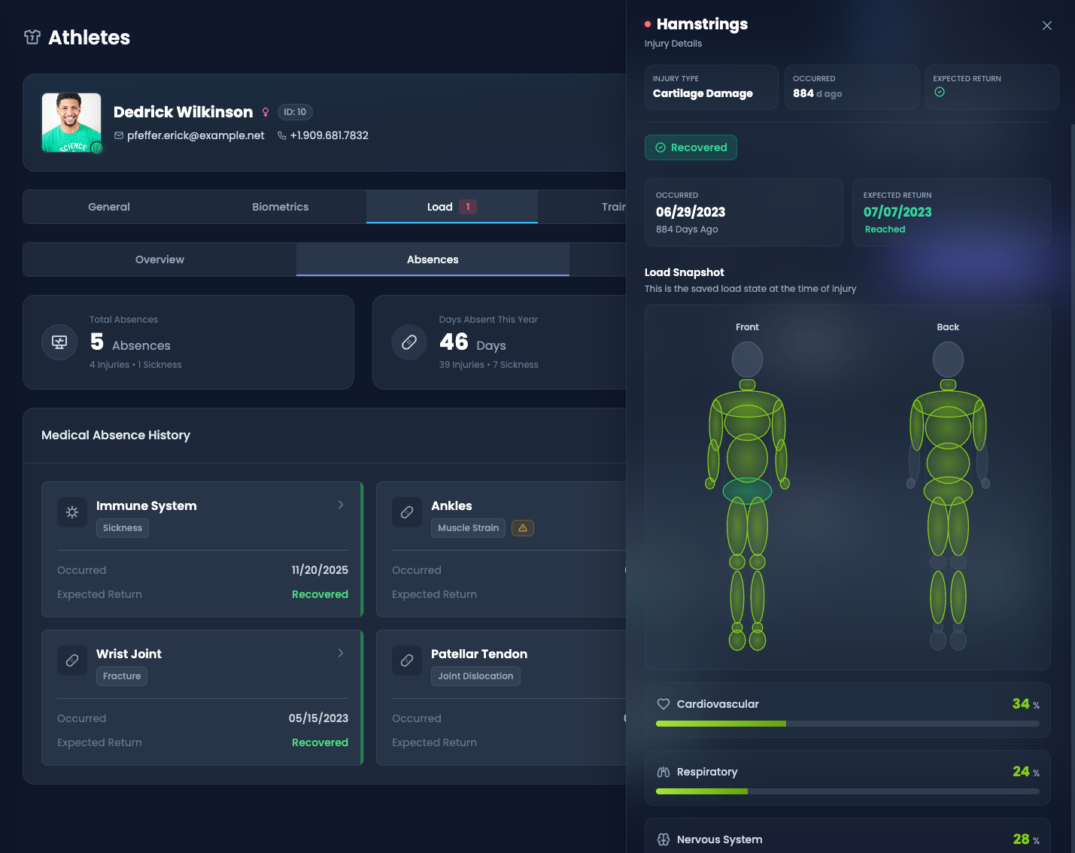Screen dimensions: 1075x853
Task: Select the email icon next to pfeffer.erick@example.net
Action: (119, 135)
